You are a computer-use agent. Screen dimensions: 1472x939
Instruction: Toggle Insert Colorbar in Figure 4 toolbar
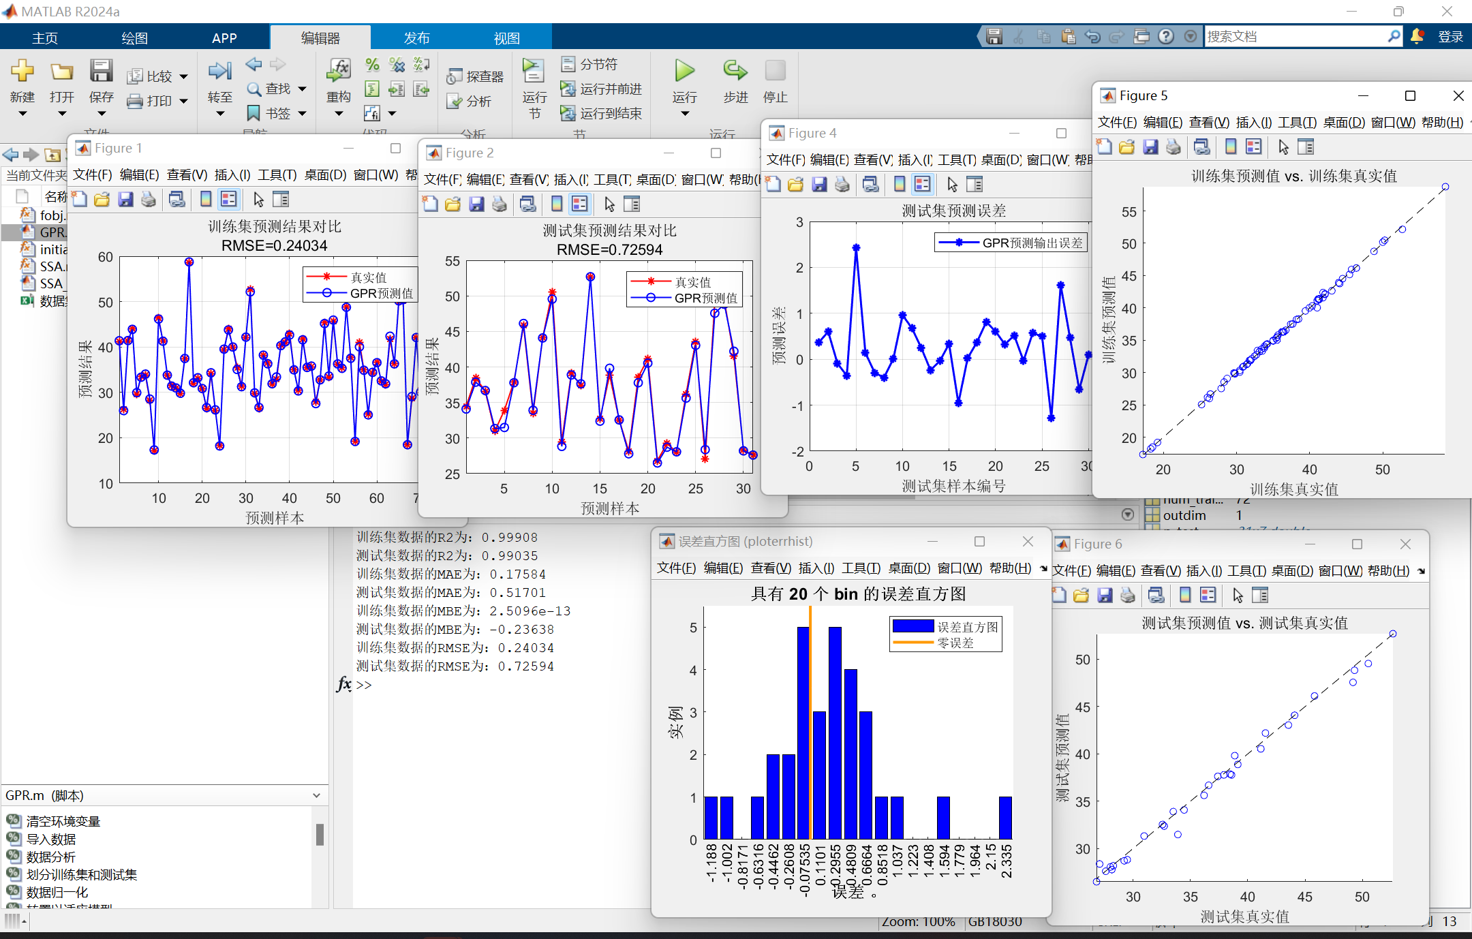tap(900, 185)
